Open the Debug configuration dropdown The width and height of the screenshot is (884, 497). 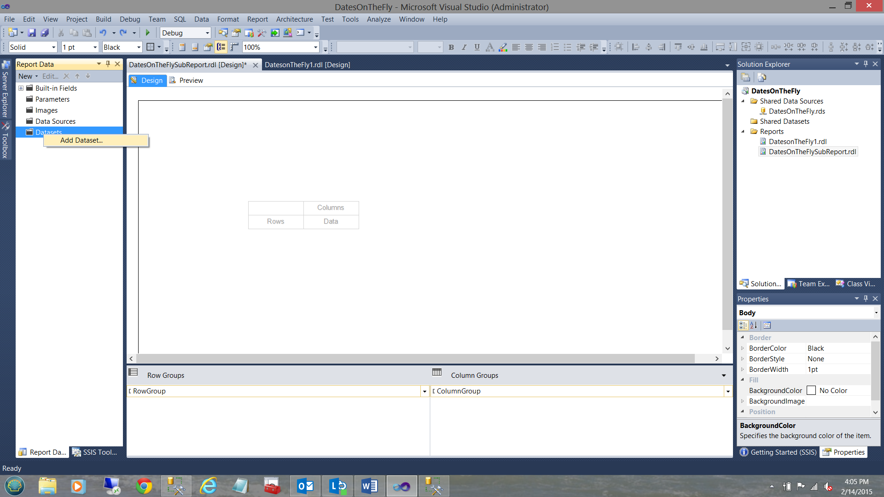tap(207, 33)
